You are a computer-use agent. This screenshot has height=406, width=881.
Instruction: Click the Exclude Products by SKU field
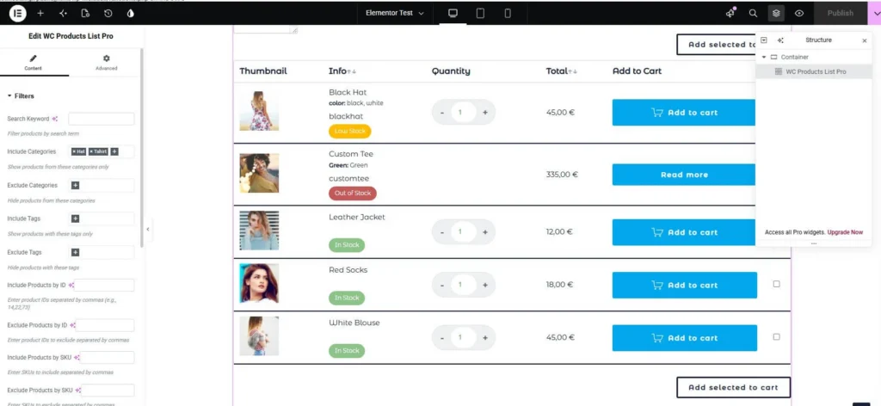[108, 391]
